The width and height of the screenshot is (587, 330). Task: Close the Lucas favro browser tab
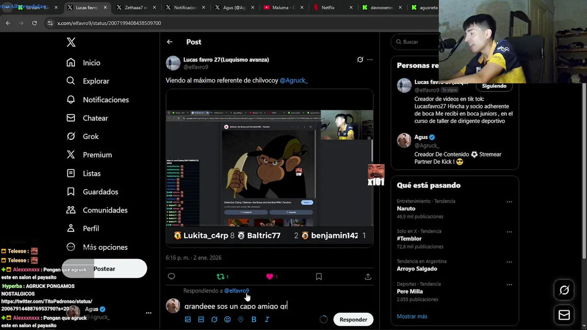coord(105,8)
